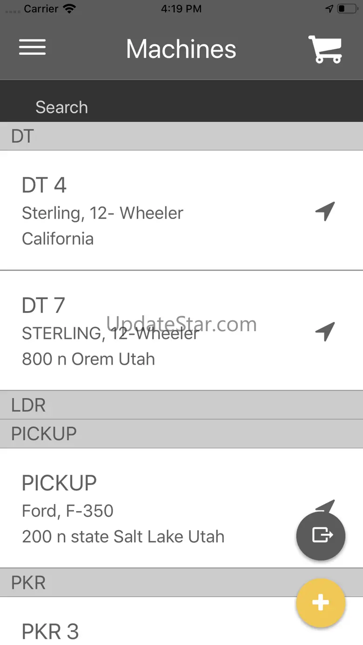Select the DT section header
Screen dimensions: 363x645
coord(181,137)
